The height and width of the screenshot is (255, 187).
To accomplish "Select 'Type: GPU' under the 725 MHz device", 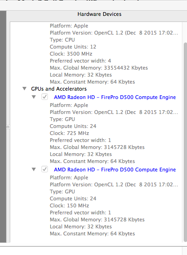I will coord(62,119).
